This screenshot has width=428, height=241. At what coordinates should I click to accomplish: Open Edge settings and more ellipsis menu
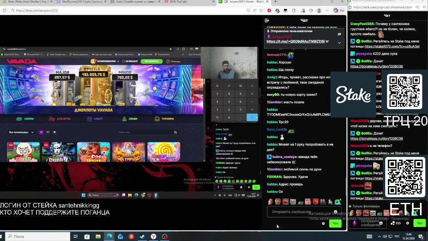click(327, 10)
